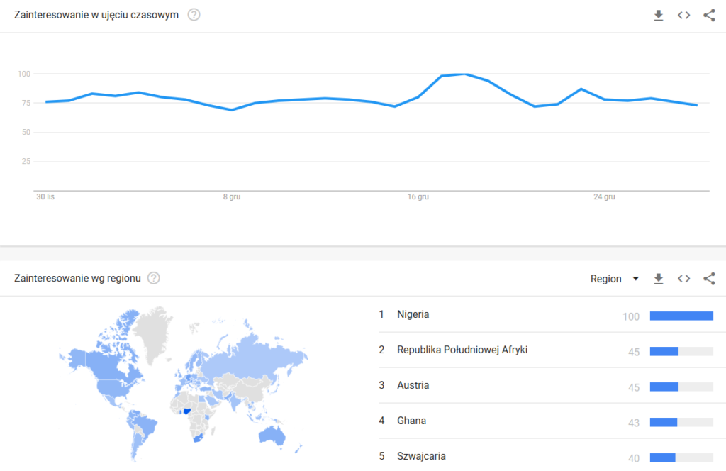726x471 pixels.
Task: Share the time interest chart
Action: pyautogui.click(x=709, y=16)
